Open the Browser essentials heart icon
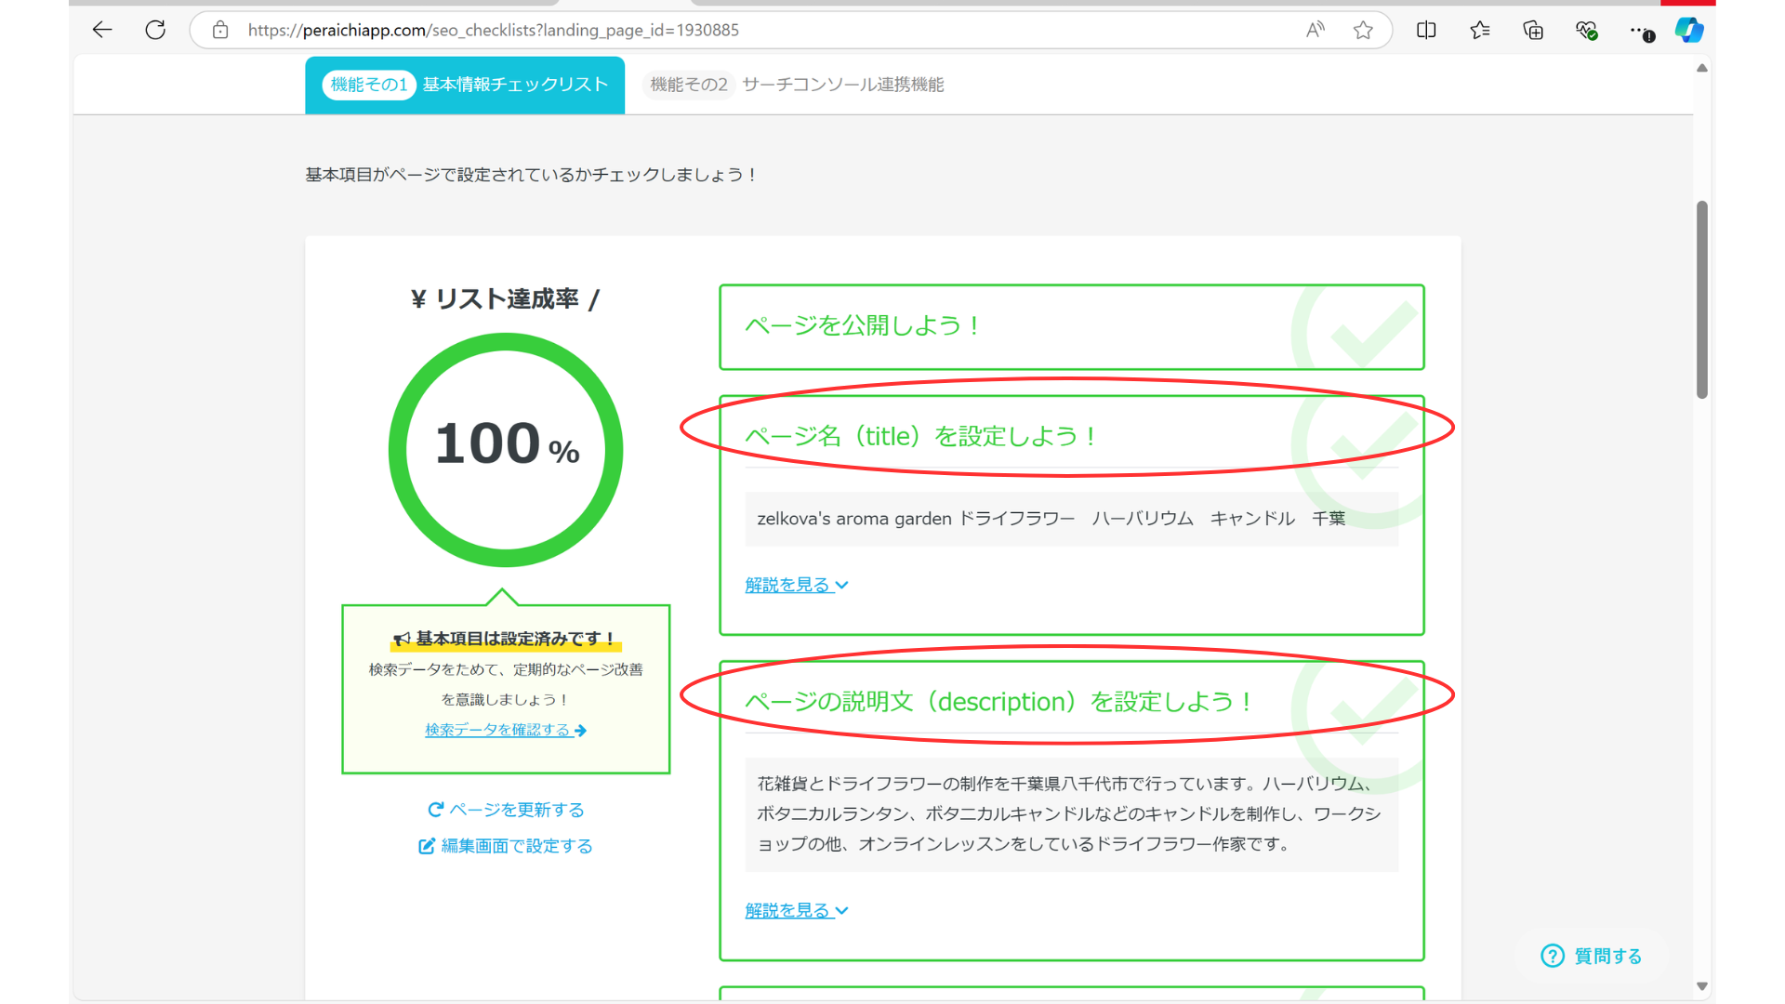 1587,30
